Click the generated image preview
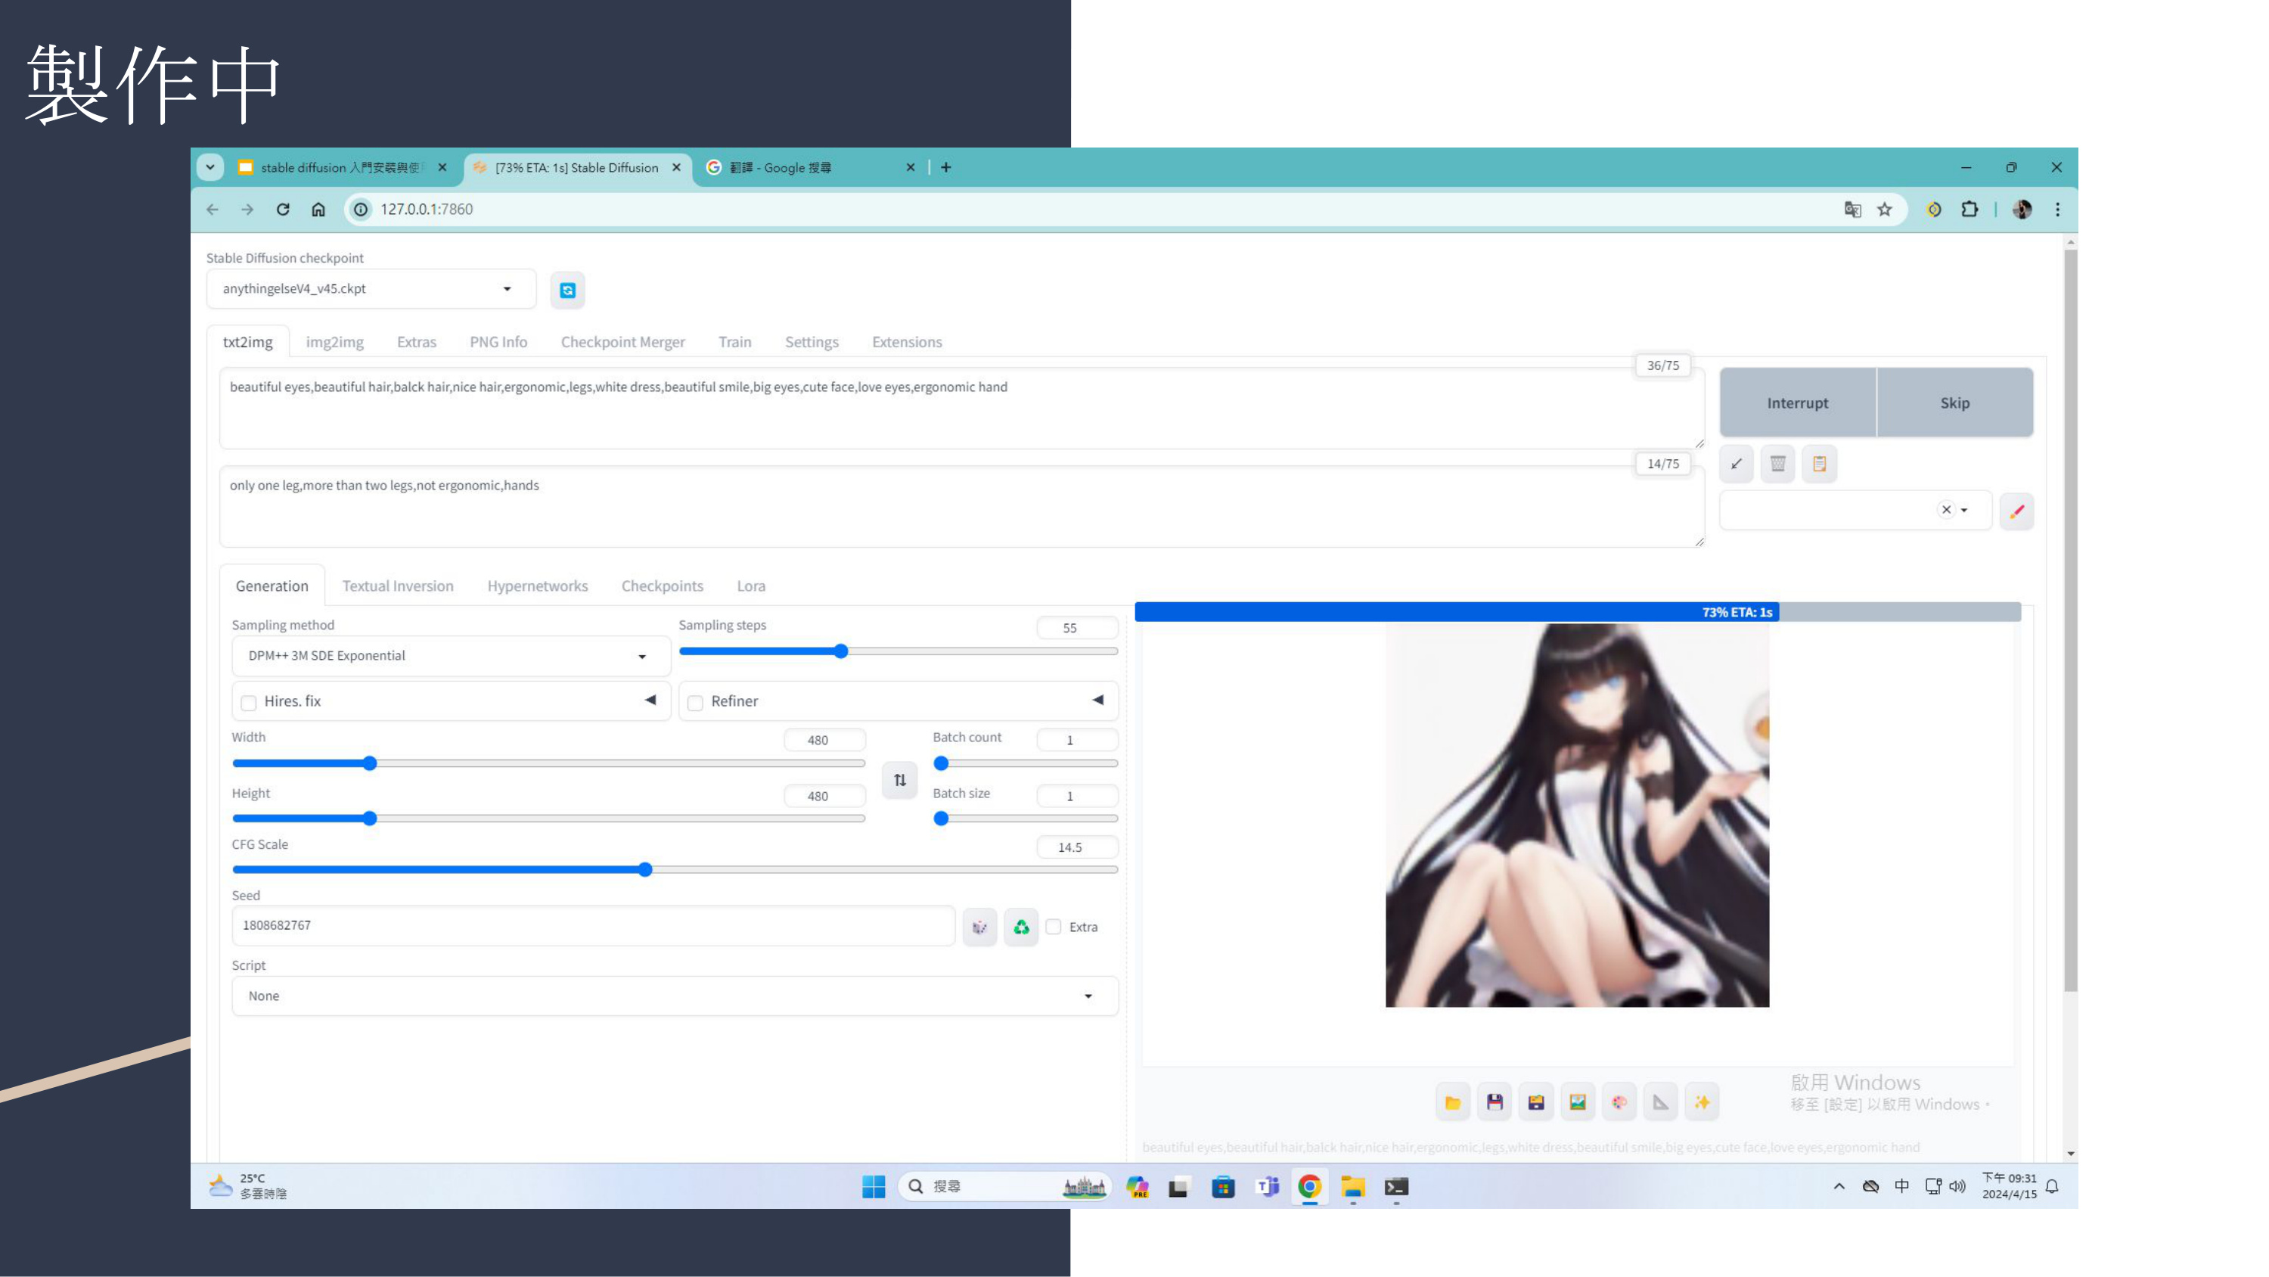This screenshot has width=2269, height=1277. [1577, 816]
